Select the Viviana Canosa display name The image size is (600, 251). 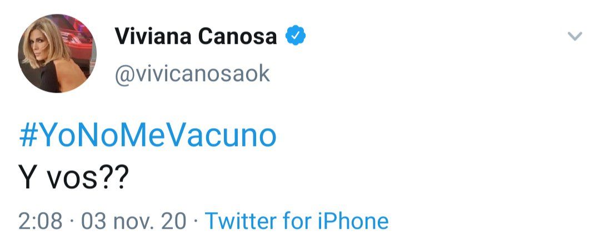point(196,37)
